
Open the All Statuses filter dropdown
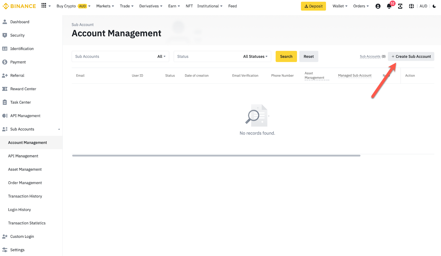click(222, 56)
